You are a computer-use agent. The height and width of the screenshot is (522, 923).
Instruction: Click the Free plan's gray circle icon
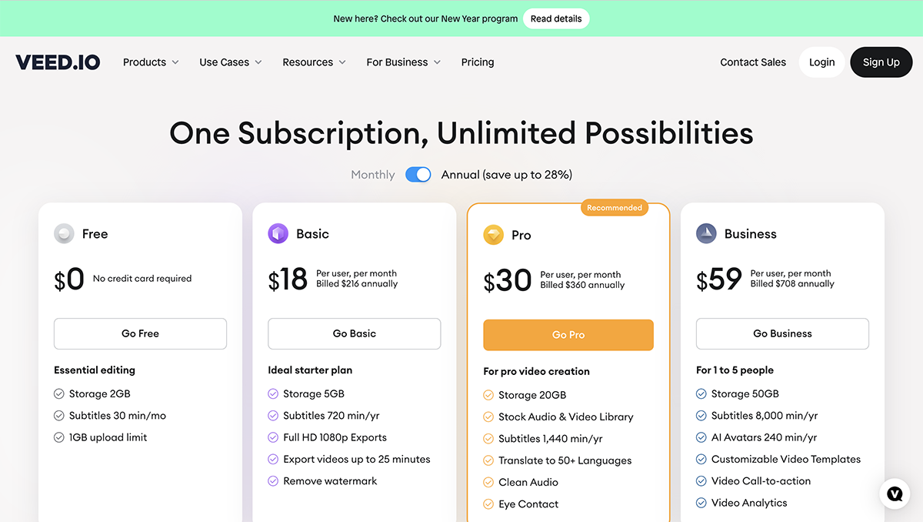64,233
